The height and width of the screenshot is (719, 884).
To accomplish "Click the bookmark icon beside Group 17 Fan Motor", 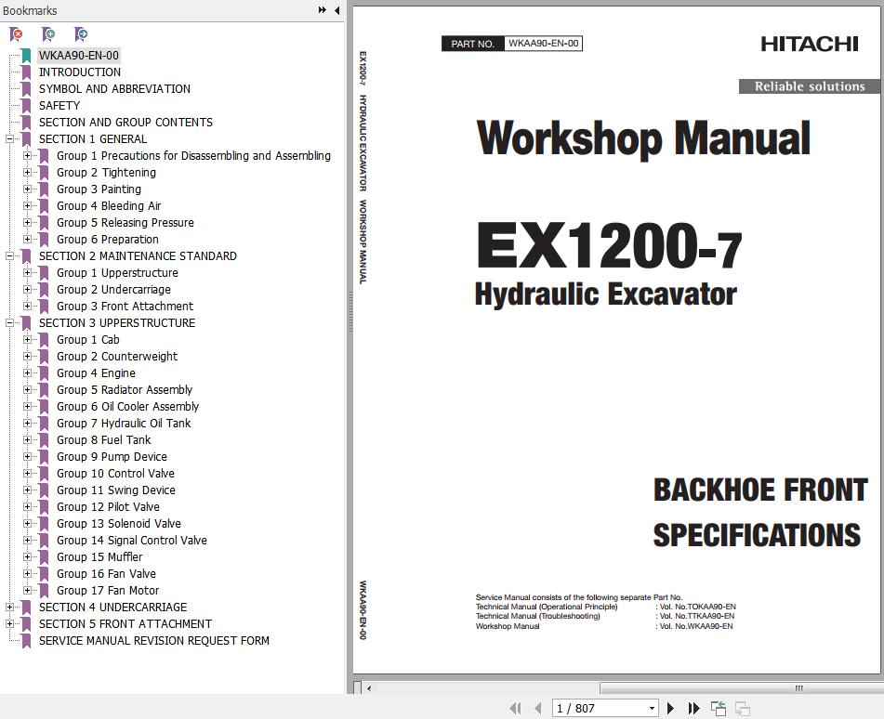I will [x=44, y=591].
